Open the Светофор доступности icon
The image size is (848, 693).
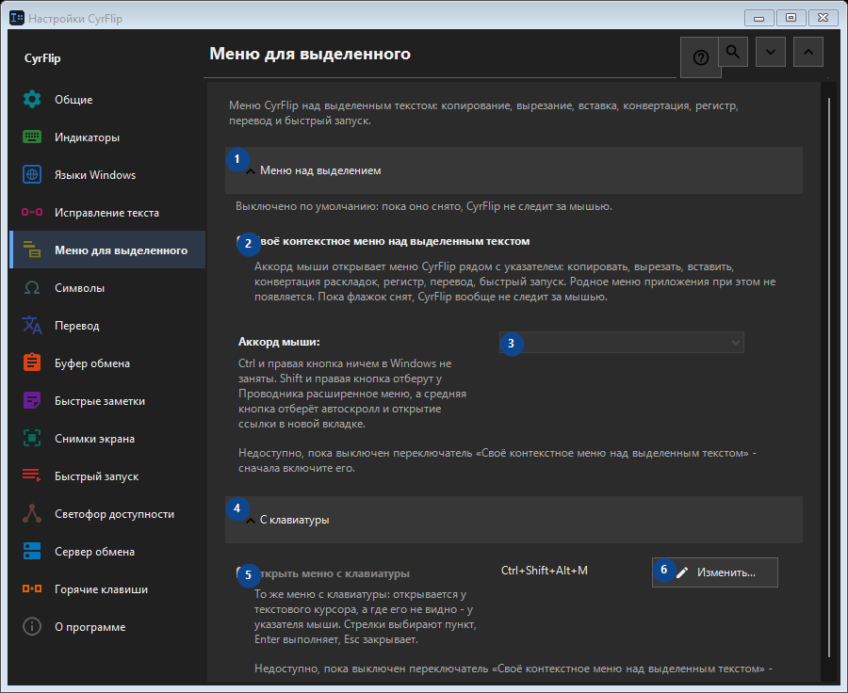click(32, 513)
